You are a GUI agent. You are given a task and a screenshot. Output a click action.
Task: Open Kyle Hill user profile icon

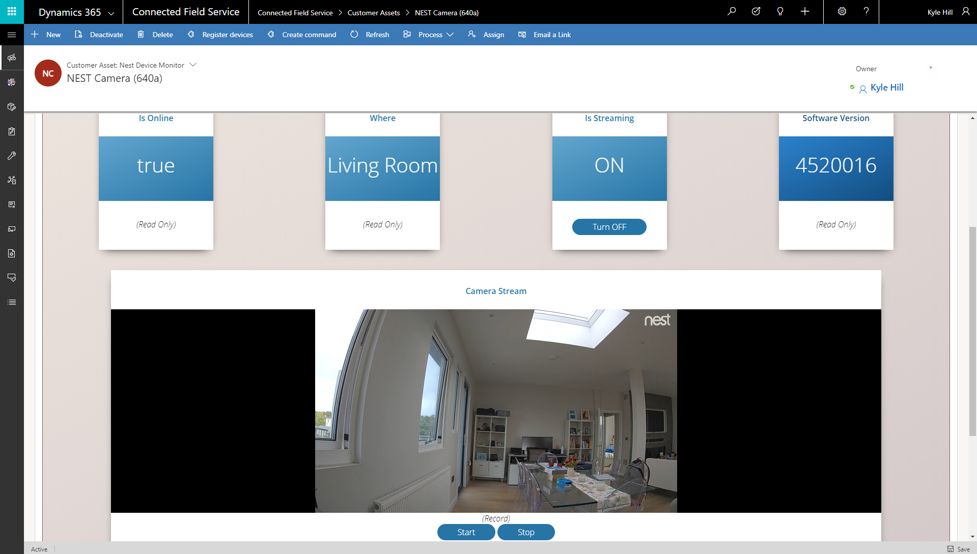click(x=966, y=11)
